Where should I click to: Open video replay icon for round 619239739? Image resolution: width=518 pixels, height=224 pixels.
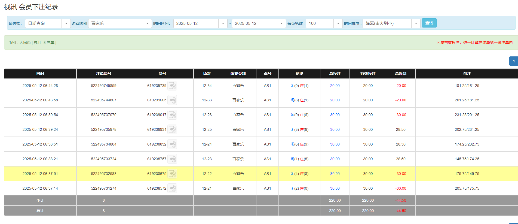(x=172, y=86)
